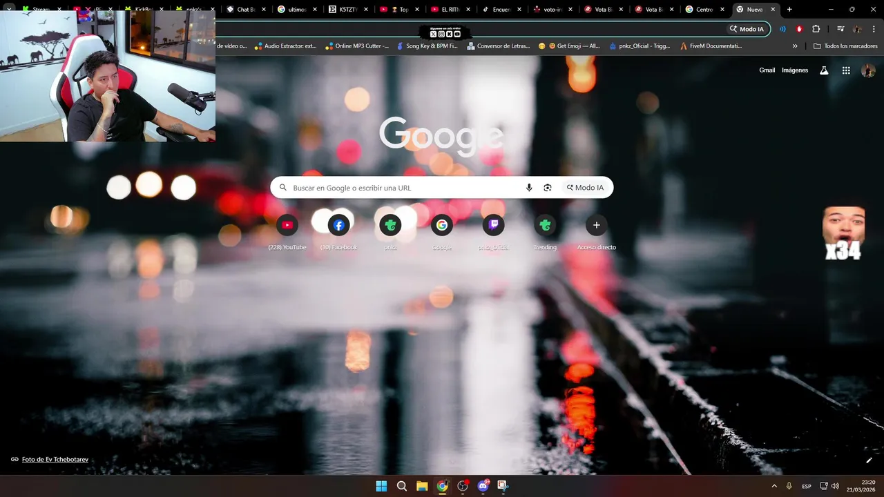Open the Audio Extractor bookmark

(285, 46)
